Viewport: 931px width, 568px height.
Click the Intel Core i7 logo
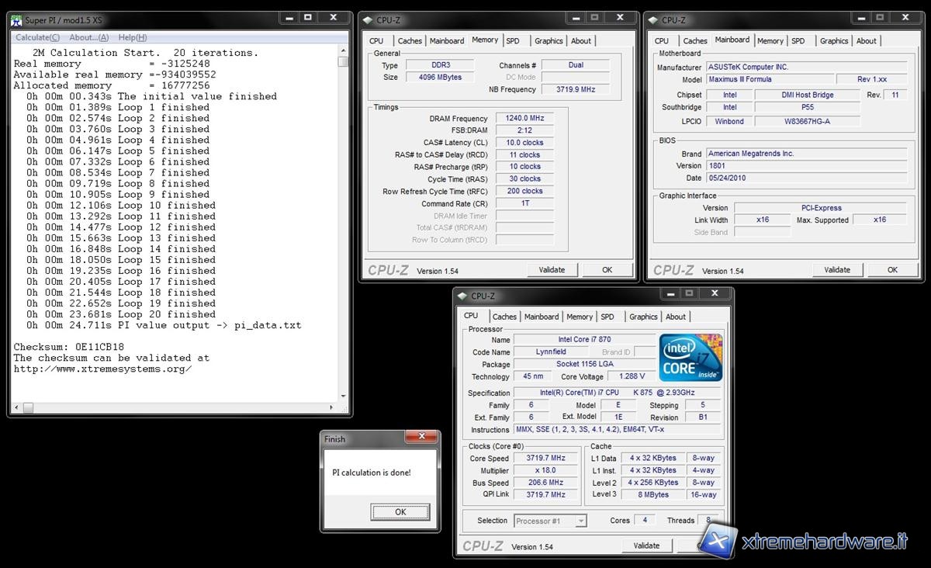point(690,358)
